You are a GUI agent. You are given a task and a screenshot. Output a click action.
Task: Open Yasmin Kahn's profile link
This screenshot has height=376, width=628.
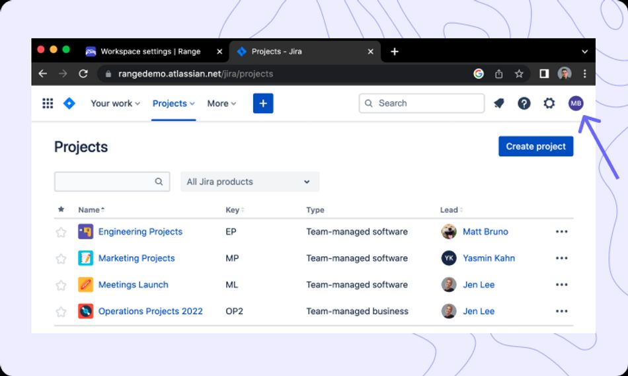pyautogui.click(x=489, y=258)
